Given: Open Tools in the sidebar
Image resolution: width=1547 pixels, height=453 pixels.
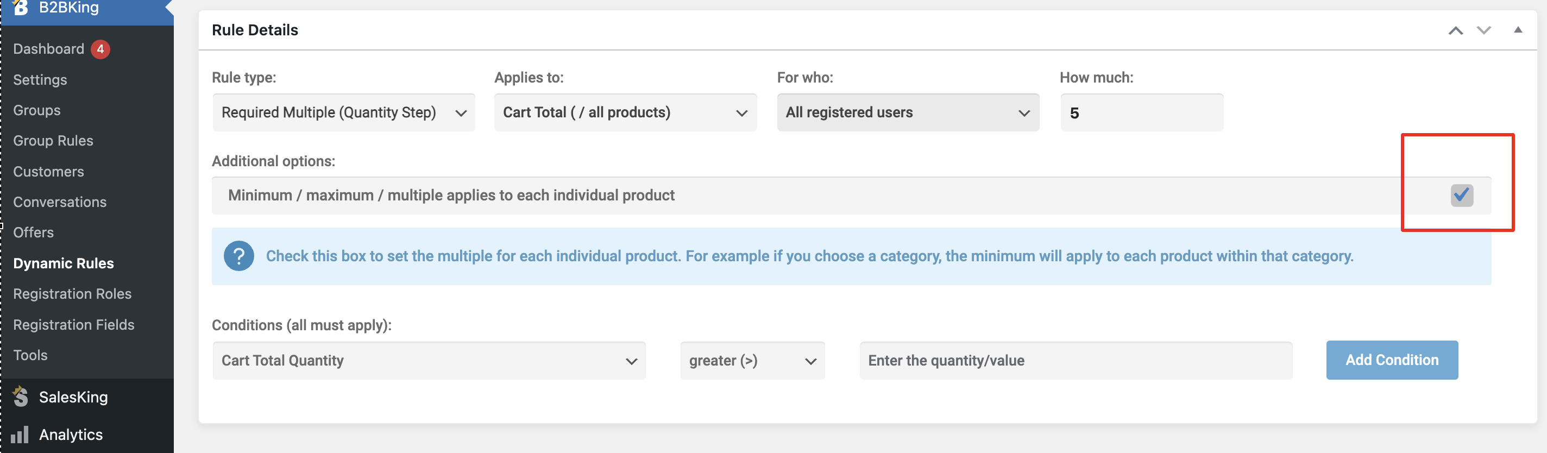Looking at the screenshot, I should click(30, 355).
